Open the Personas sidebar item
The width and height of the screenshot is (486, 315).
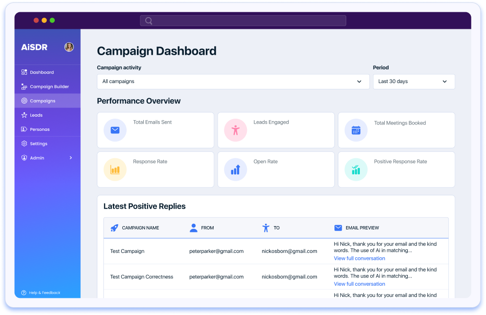(x=40, y=129)
